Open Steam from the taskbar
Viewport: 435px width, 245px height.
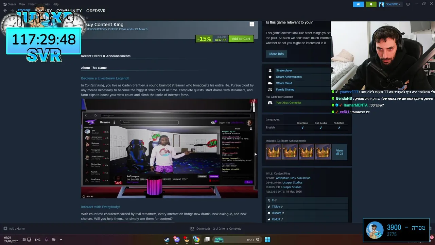[x=167, y=240]
